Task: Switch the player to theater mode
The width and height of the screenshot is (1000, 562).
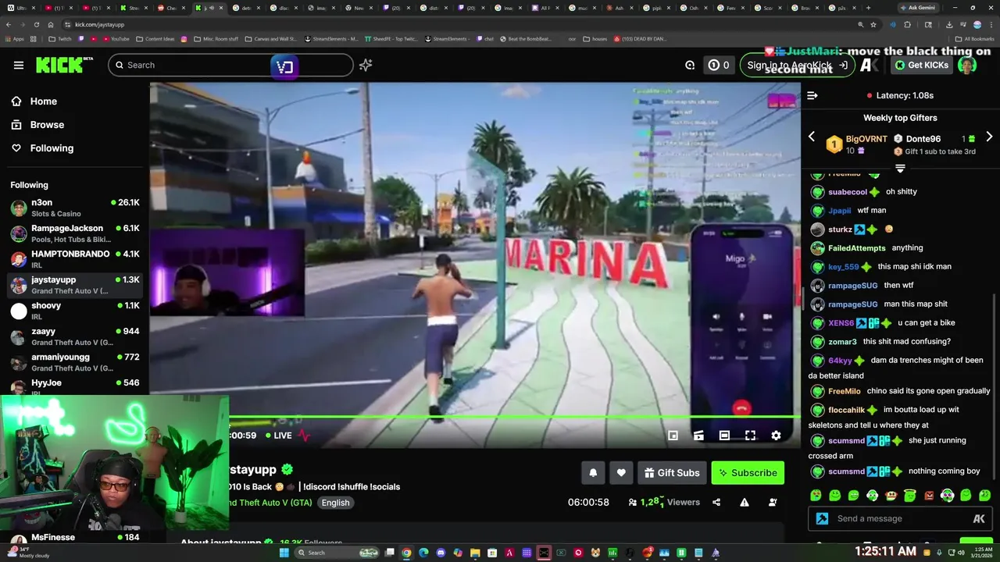Action: tap(724, 436)
